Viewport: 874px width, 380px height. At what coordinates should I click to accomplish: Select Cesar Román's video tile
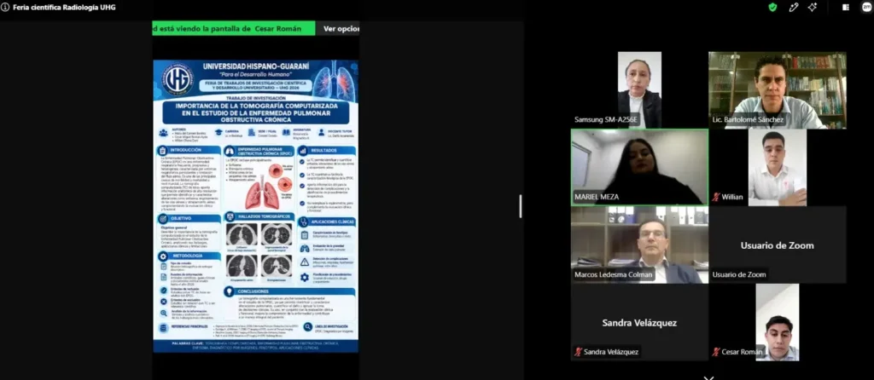click(778, 322)
